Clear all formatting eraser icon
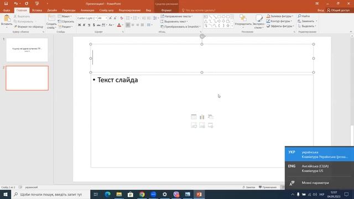The image size is (354, 199). (122, 18)
